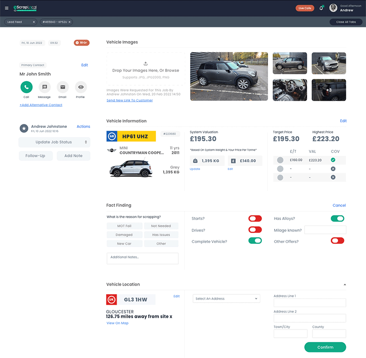The height and width of the screenshot is (358, 366).
Task: Click the Follow-Up button
Action: click(36, 156)
